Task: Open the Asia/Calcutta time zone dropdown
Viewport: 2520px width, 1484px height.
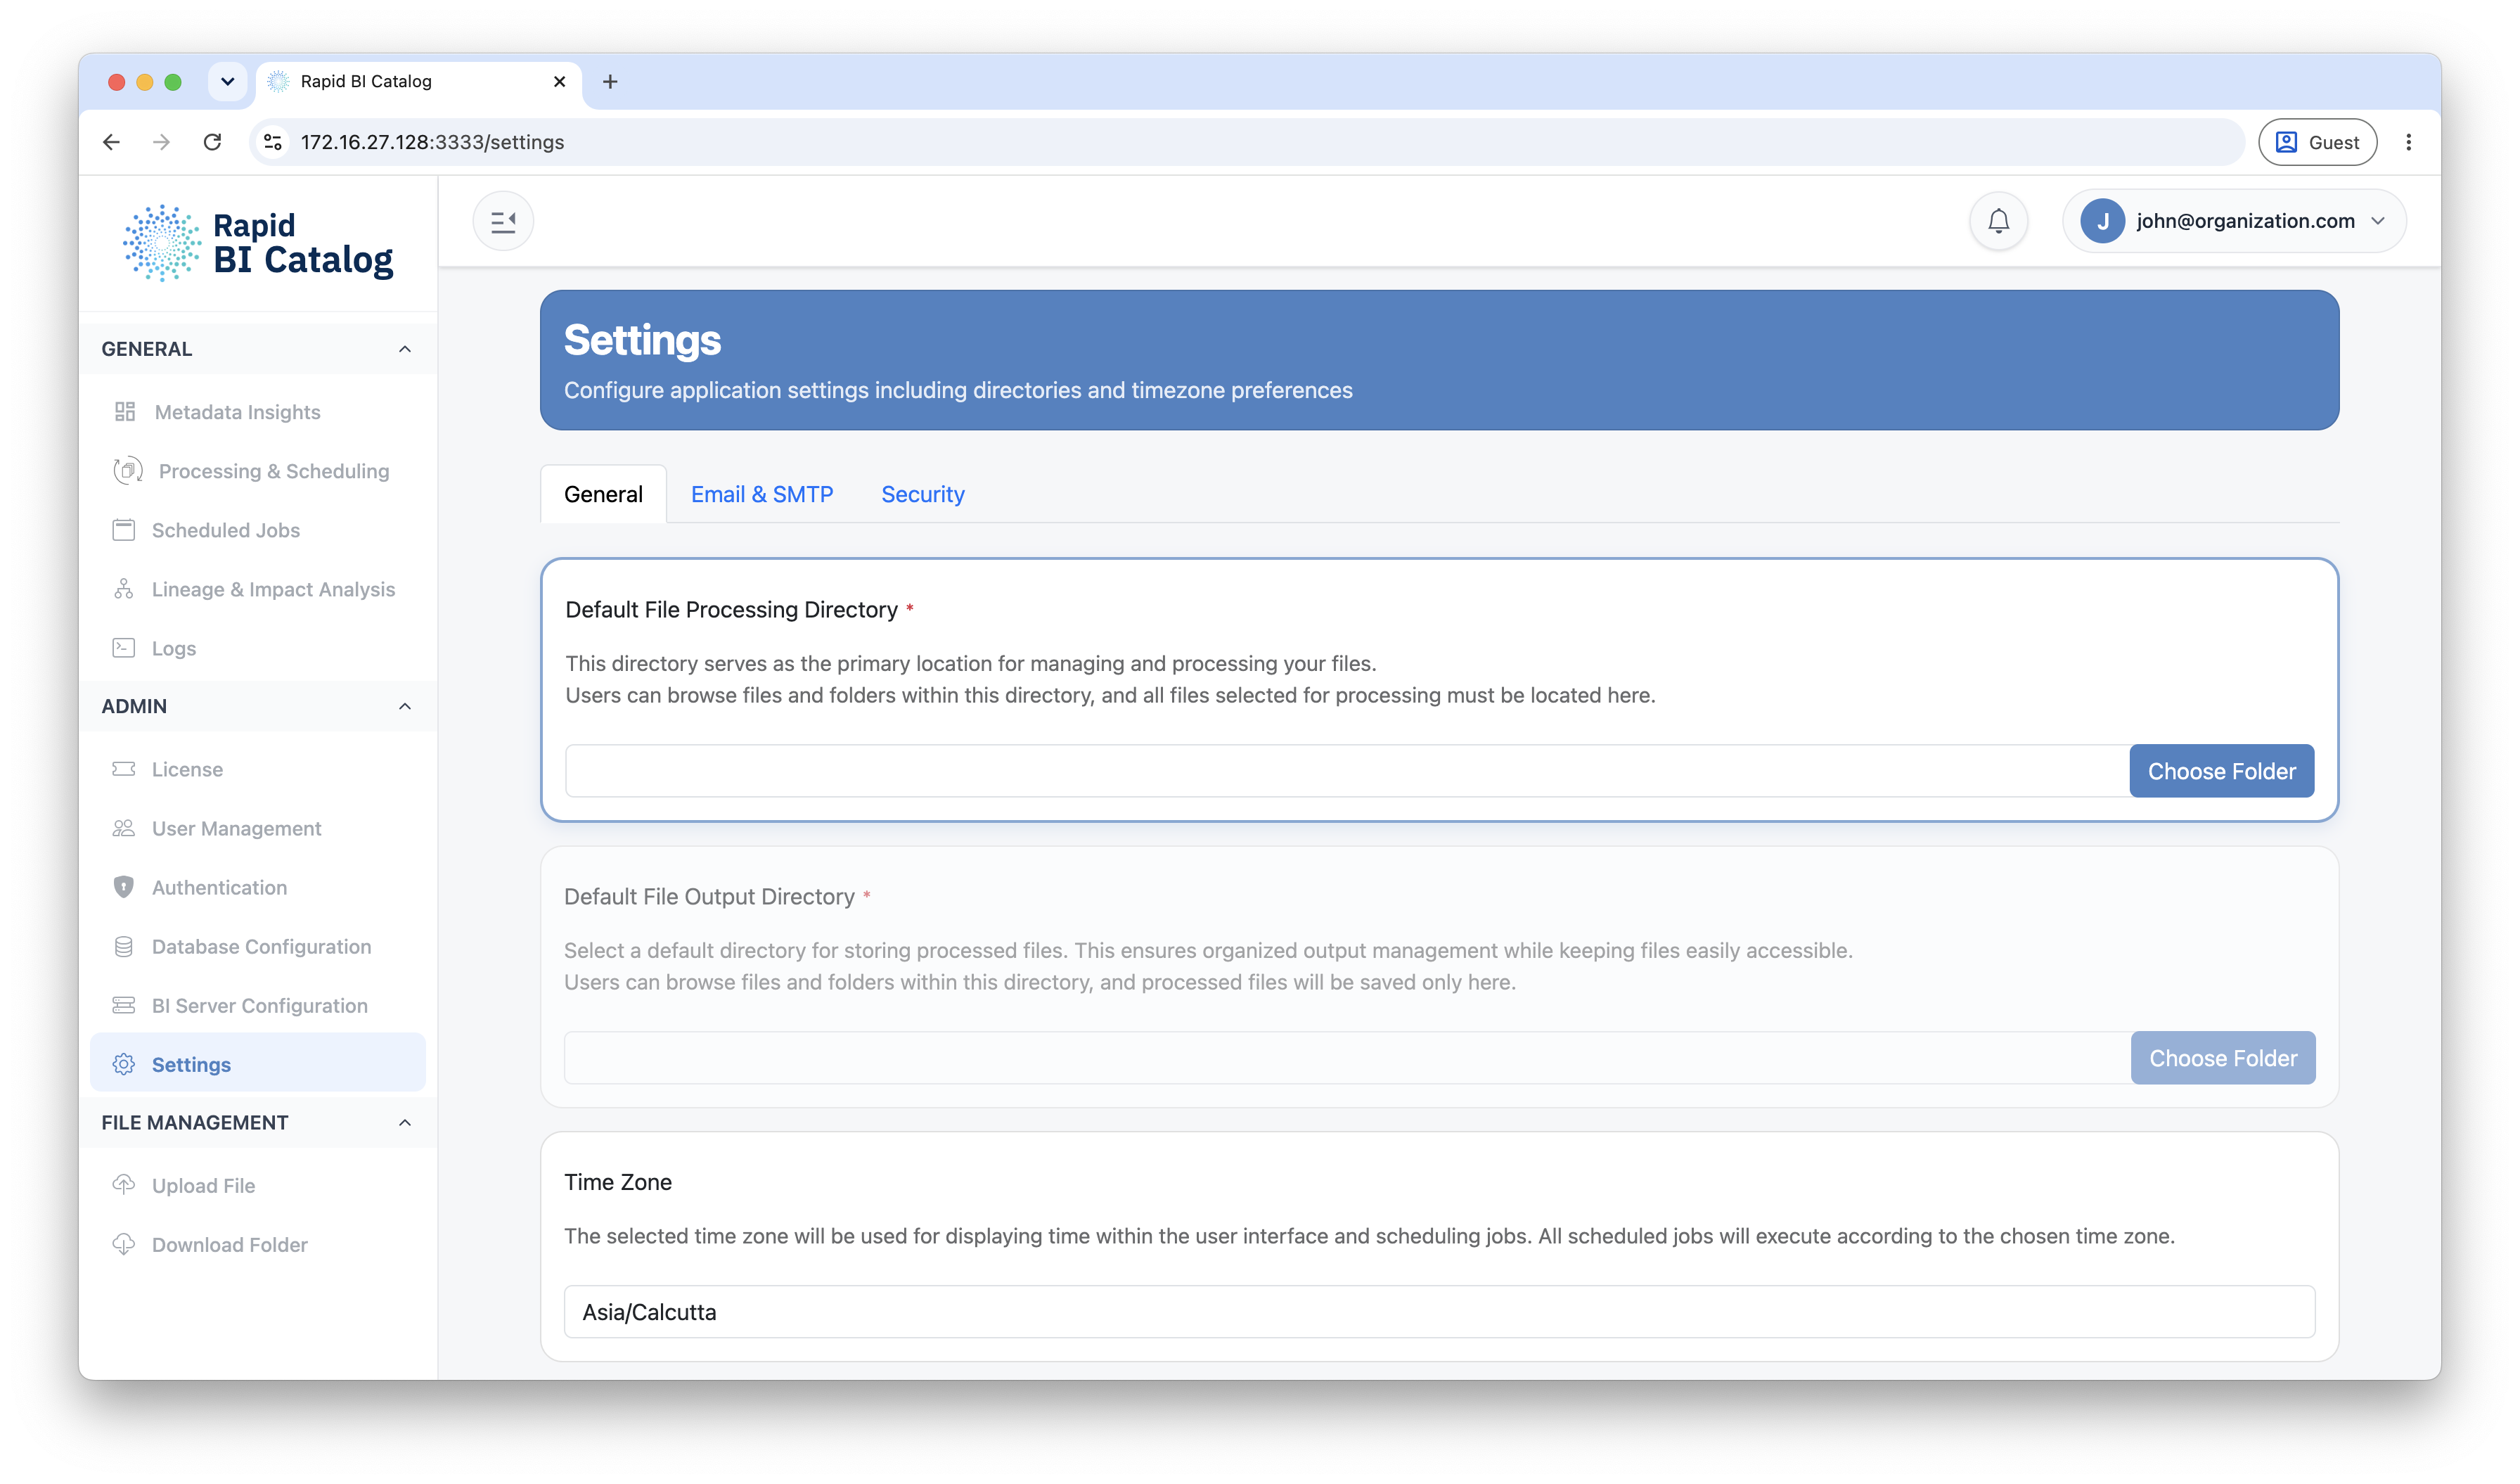Action: (1439, 1311)
